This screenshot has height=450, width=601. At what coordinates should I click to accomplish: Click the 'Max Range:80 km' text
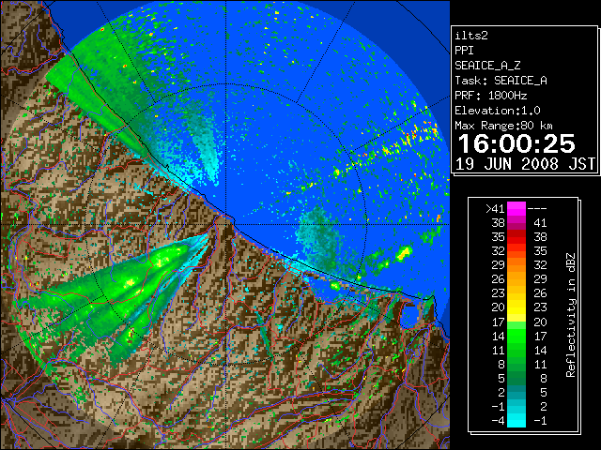click(503, 126)
